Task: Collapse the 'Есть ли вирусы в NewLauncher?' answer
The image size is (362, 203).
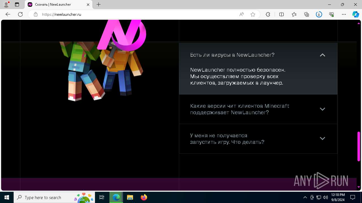Action: (x=322, y=55)
